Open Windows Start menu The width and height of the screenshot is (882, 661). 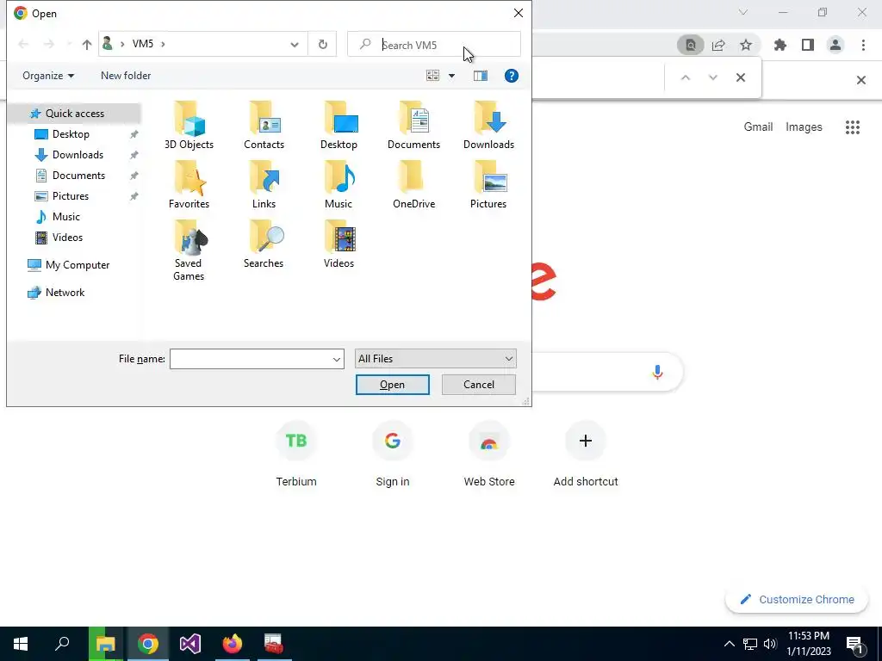(x=21, y=644)
